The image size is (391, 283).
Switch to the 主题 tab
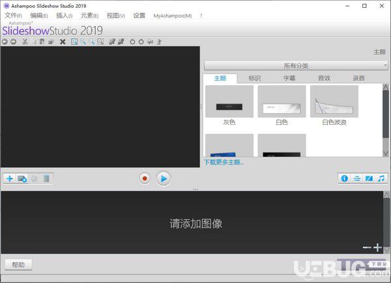click(x=220, y=79)
